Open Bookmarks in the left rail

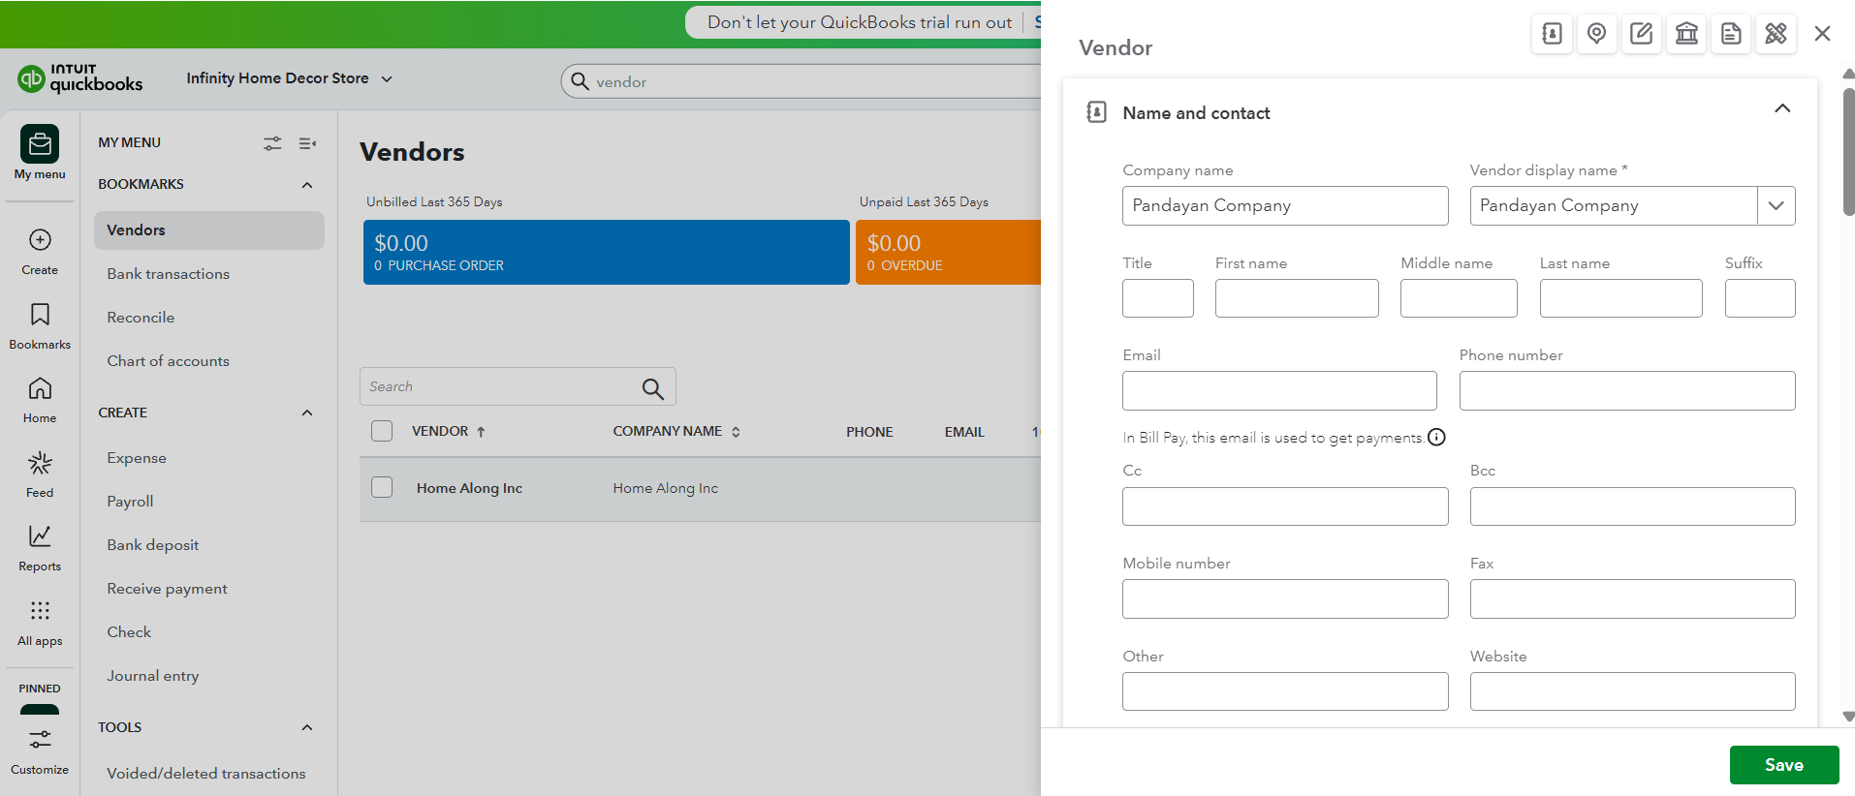tap(40, 326)
